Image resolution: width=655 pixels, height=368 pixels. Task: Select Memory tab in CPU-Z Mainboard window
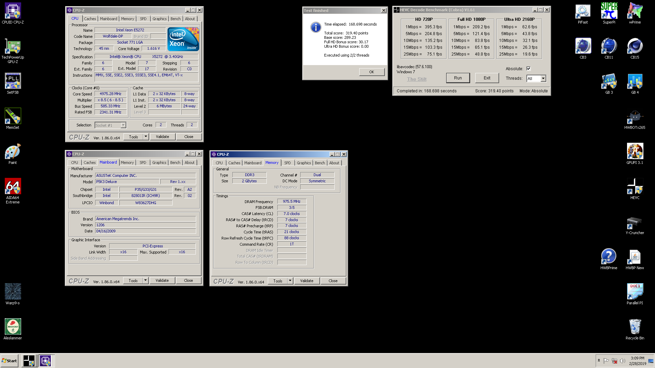coord(127,163)
